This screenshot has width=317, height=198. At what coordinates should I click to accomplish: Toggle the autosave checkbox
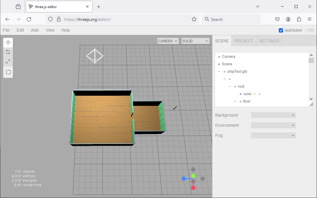[281, 30]
